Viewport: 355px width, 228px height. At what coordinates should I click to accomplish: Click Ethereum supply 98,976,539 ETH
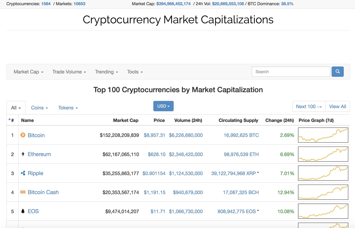click(241, 154)
